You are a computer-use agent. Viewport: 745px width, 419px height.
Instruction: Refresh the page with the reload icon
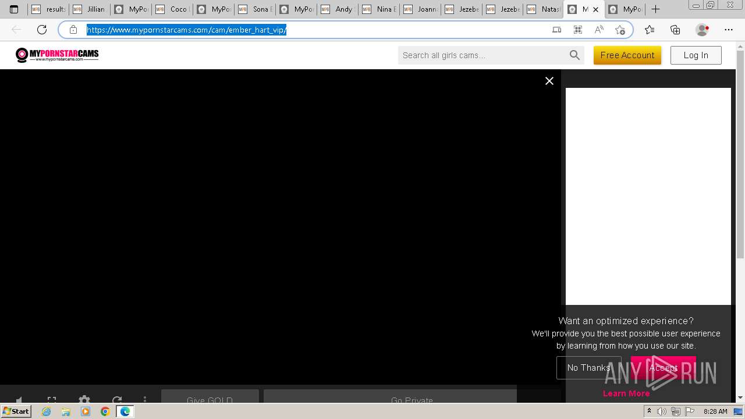tap(42, 30)
